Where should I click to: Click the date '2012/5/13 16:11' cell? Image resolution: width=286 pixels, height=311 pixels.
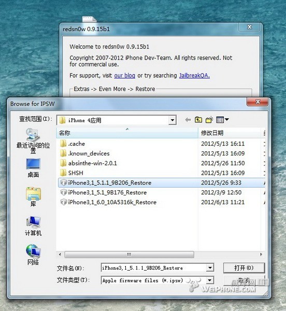click(x=223, y=144)
